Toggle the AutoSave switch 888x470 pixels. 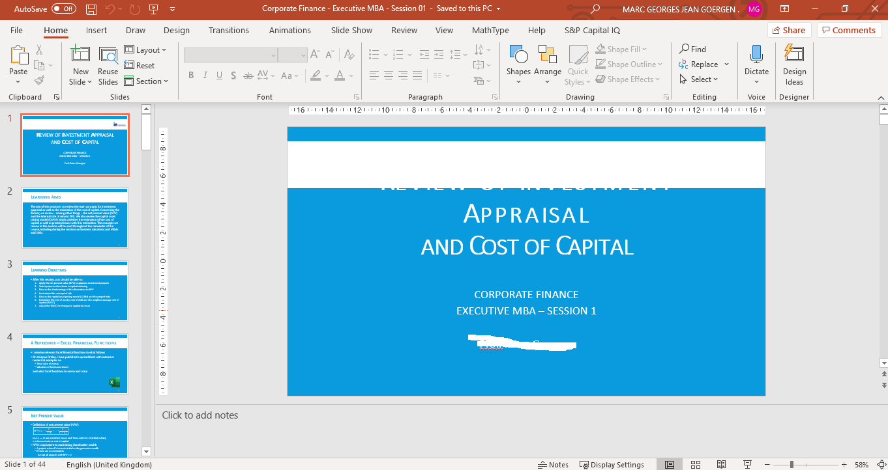[x=63, y=9]
